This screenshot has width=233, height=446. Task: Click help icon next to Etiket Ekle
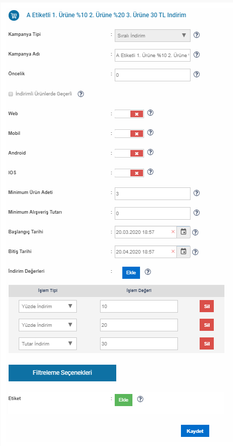point(141,400)
